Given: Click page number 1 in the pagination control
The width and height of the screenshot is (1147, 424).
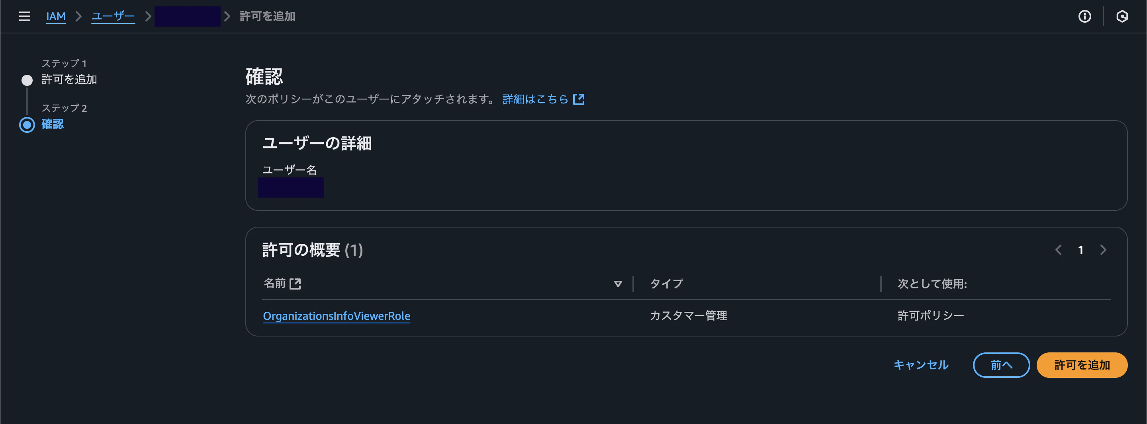Looking at the screenshot, I should [x=1080, y=250].
